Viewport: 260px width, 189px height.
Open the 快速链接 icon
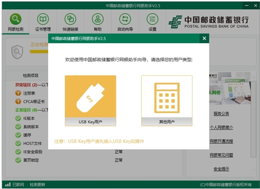pos(70,19)
